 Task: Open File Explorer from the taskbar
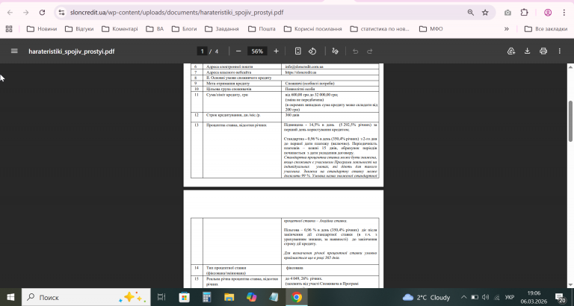[229, 297]
